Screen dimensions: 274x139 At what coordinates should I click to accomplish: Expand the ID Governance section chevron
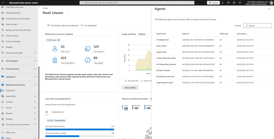point(35,69)
